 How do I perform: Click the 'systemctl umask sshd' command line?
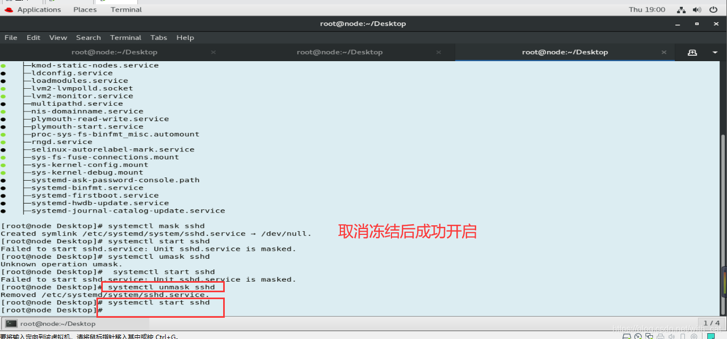pyautogui.click(x=105, y=256)
